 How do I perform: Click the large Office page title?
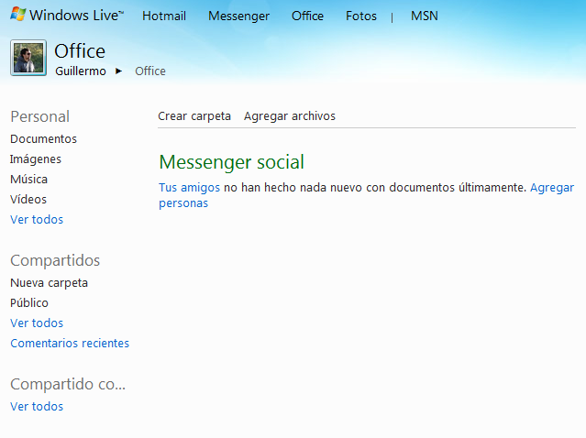pyautogui.click(x=80, y=51)
